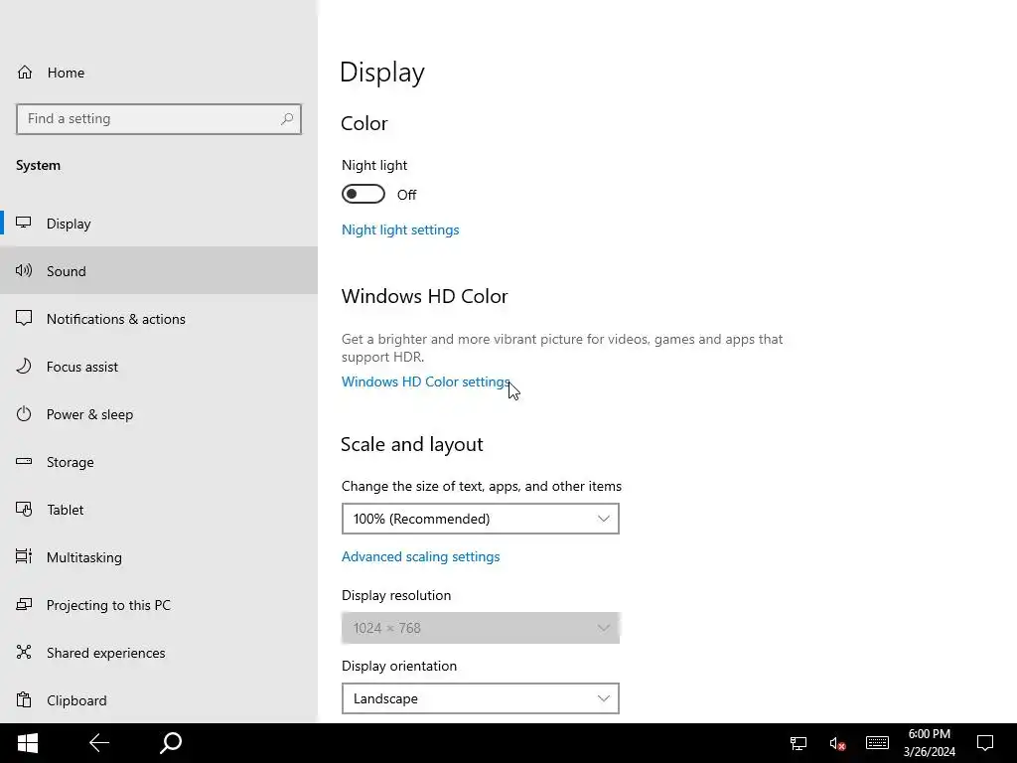Go to Shared experiences
Viewport: 1017px width, 763px height.
tap(159, 653)
